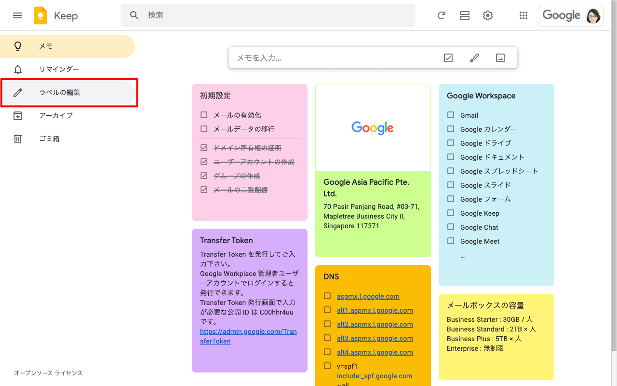
Task: Open the Transfer Token note title
Action: click(227, 240)
